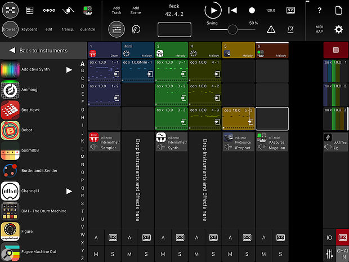Viewport: 349px width, 262px height.
Task: Select the empty highlighted clip slot on track 6
Action: [x=272, y=118]
